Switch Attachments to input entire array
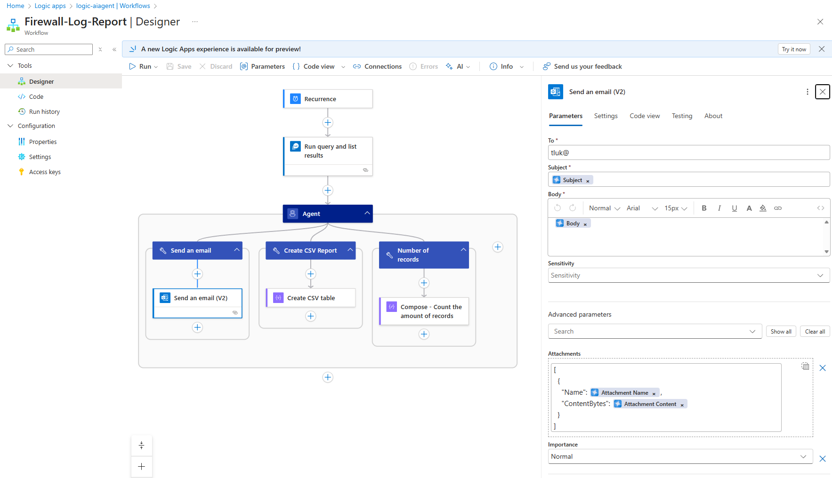 tap(805, 366)
